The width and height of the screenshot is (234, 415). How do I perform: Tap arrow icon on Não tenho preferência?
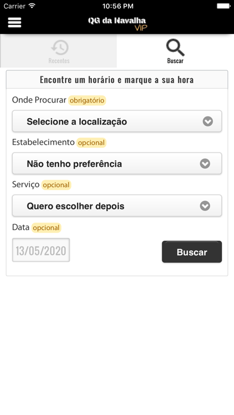pyautogui.click(x=205, y=163)
